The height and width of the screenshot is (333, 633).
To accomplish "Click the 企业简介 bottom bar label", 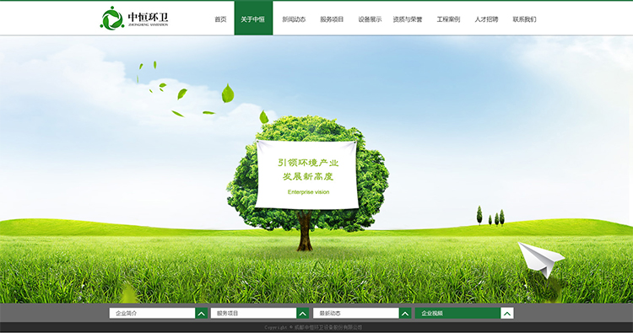I will point(127,314).
